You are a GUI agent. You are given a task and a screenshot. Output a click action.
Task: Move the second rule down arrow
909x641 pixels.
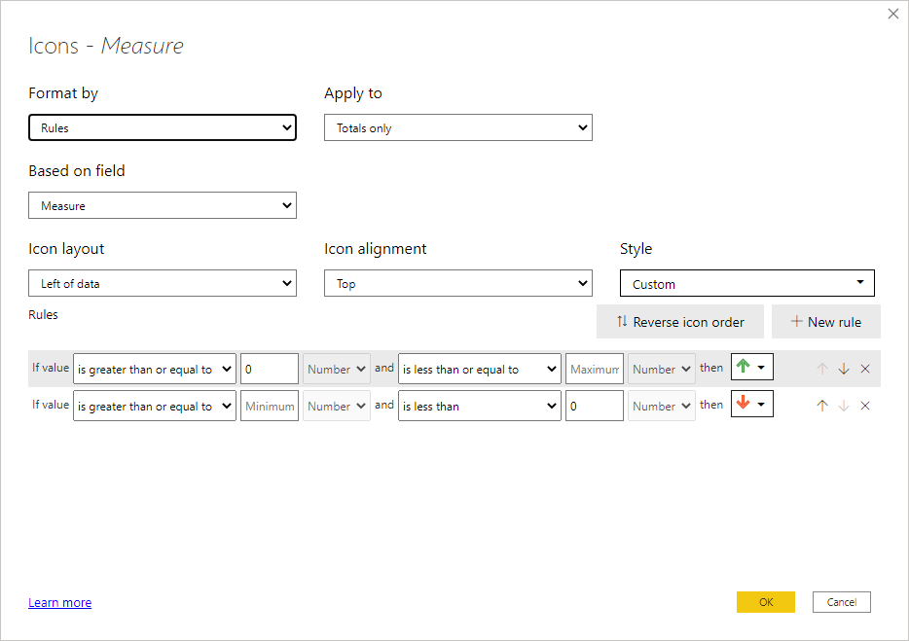click(844, 406)
